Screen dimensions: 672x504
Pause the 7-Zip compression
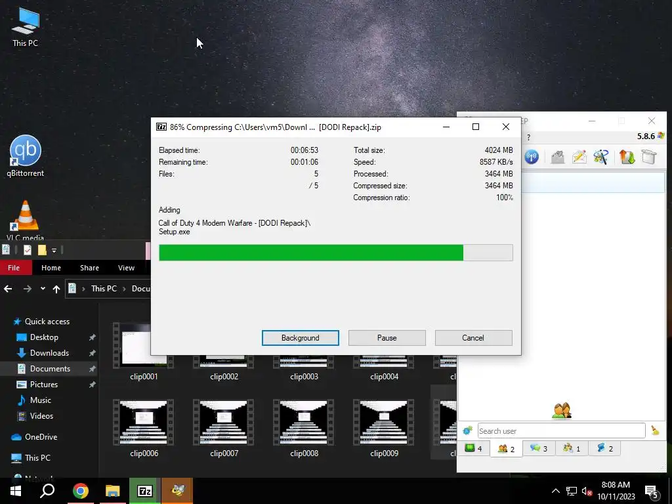tap(387, 338)
